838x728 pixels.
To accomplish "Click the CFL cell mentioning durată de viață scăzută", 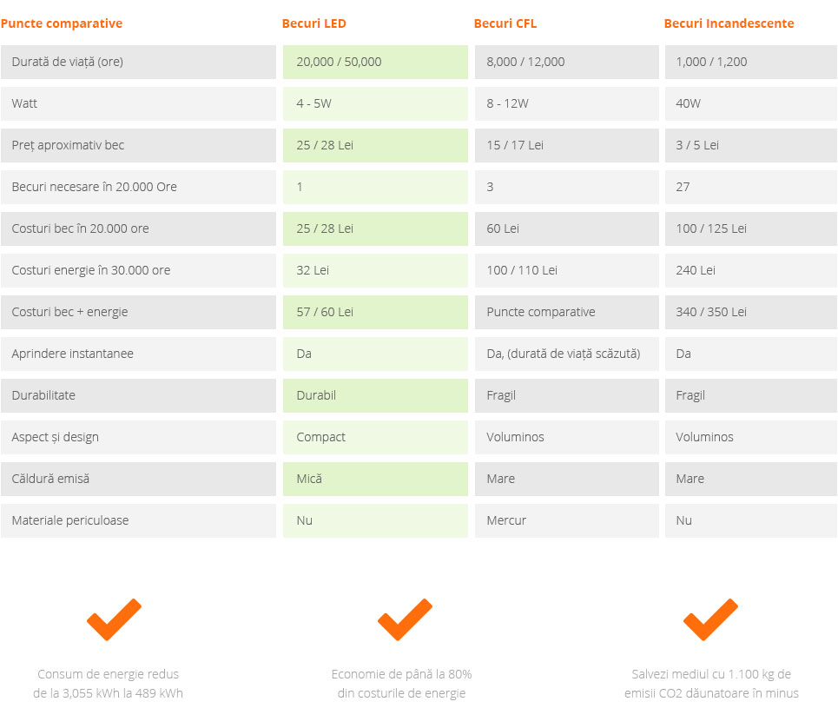I will click(x=566, y=354).
